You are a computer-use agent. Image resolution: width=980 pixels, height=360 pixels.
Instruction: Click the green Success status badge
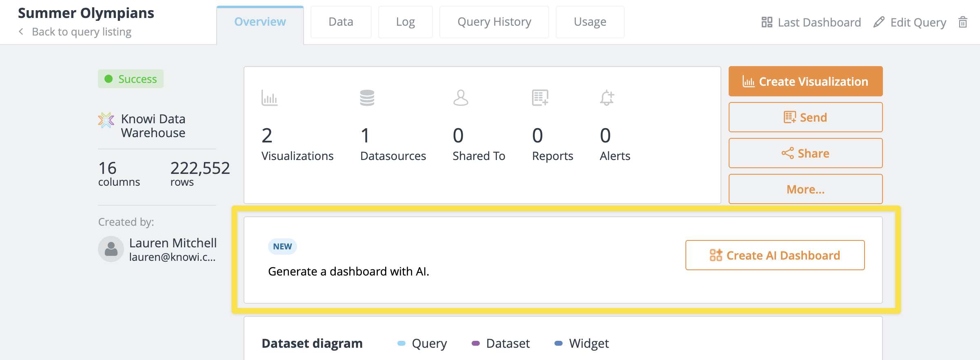click(x=131, y=79)
